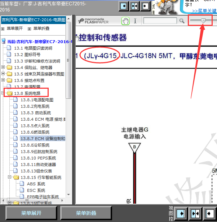
Task: Open the >>菜单关键 link
Action: (x=204, y=11)
